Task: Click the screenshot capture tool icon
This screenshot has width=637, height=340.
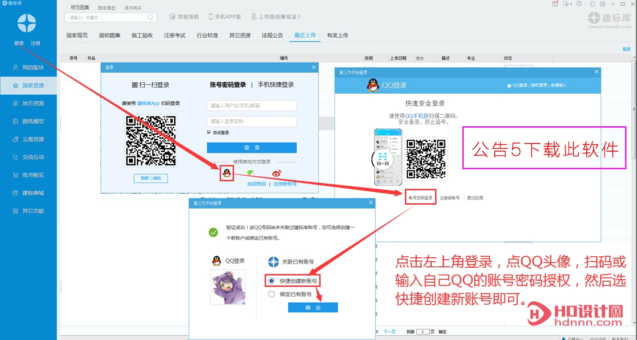Action: 566,4
